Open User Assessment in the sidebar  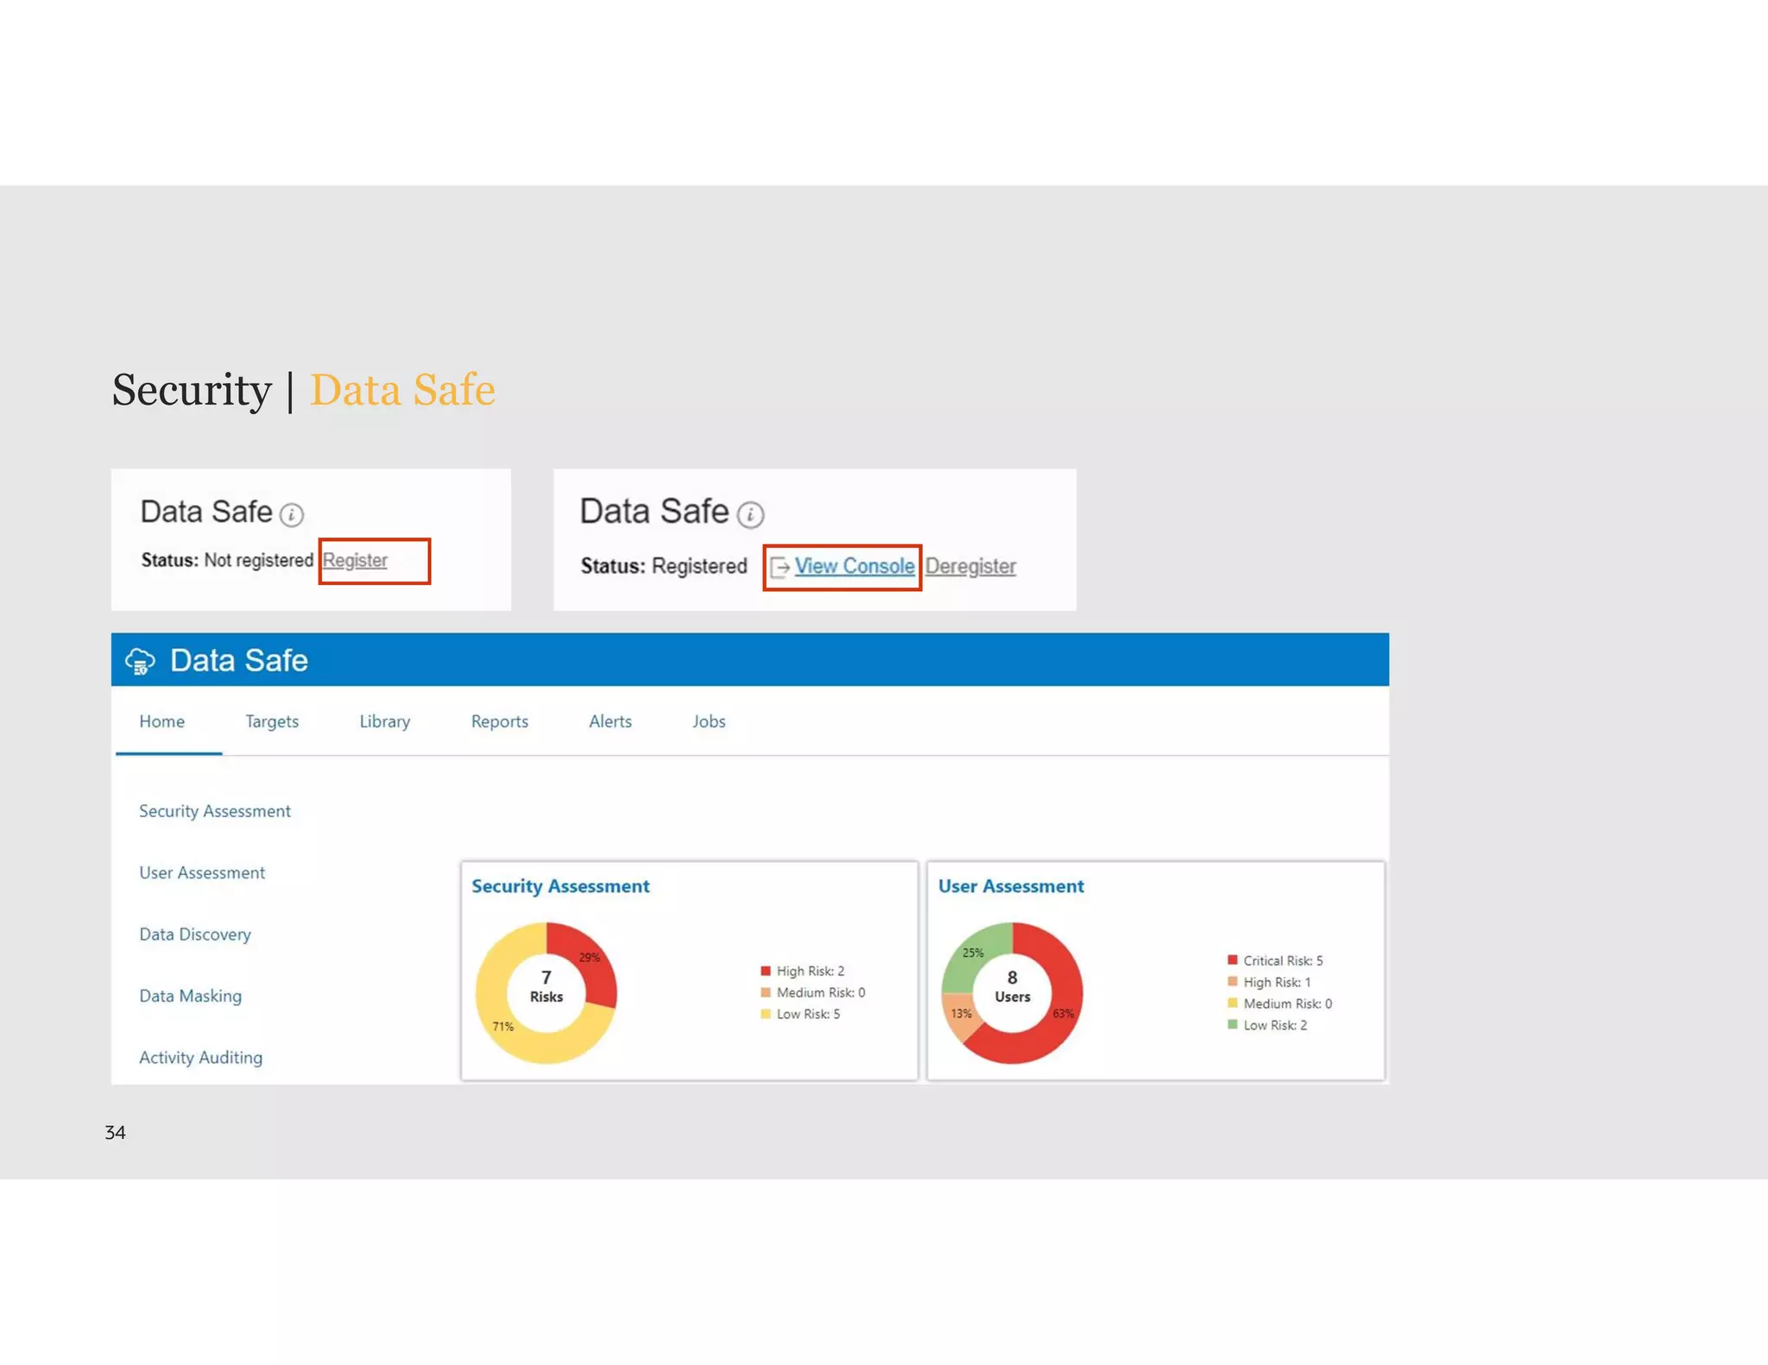pos(202,872)
